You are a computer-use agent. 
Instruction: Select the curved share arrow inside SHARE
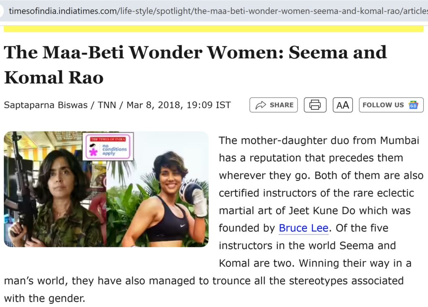click(261, 105)
